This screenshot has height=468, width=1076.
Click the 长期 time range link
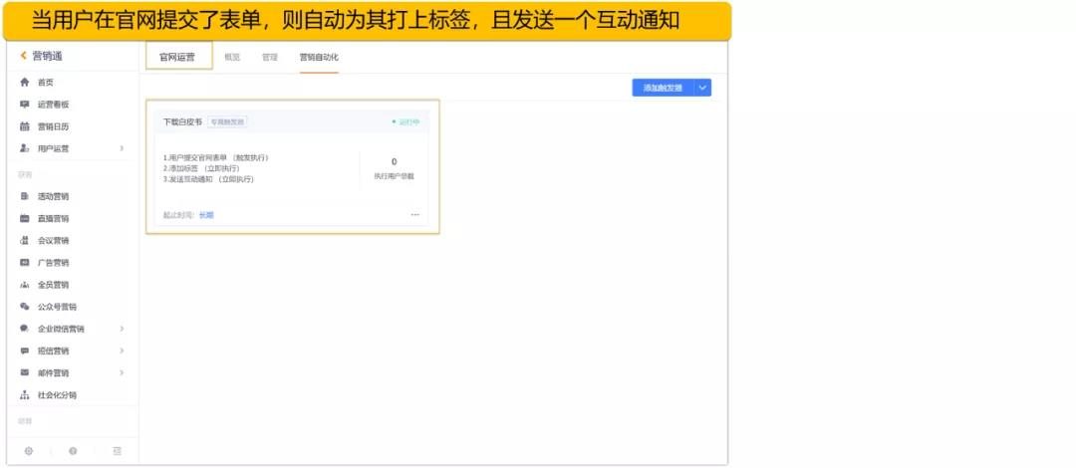206,215
